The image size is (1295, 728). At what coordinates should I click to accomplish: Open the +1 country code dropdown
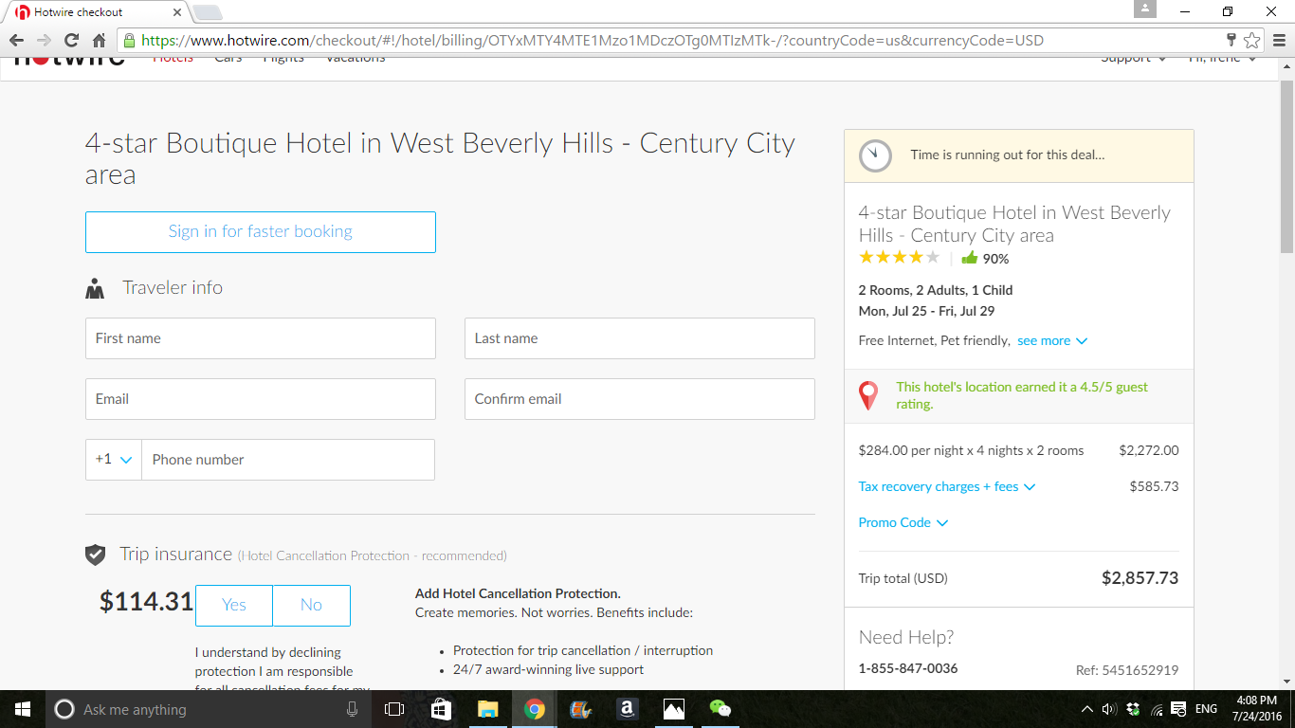pos(114,460)
